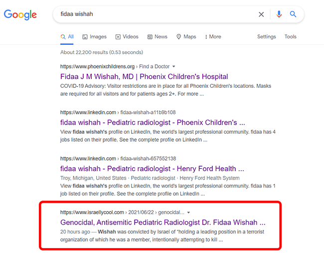This screenshot has width=324, height=253.
Task: Open the Settings menu
Action: point(266,36)
